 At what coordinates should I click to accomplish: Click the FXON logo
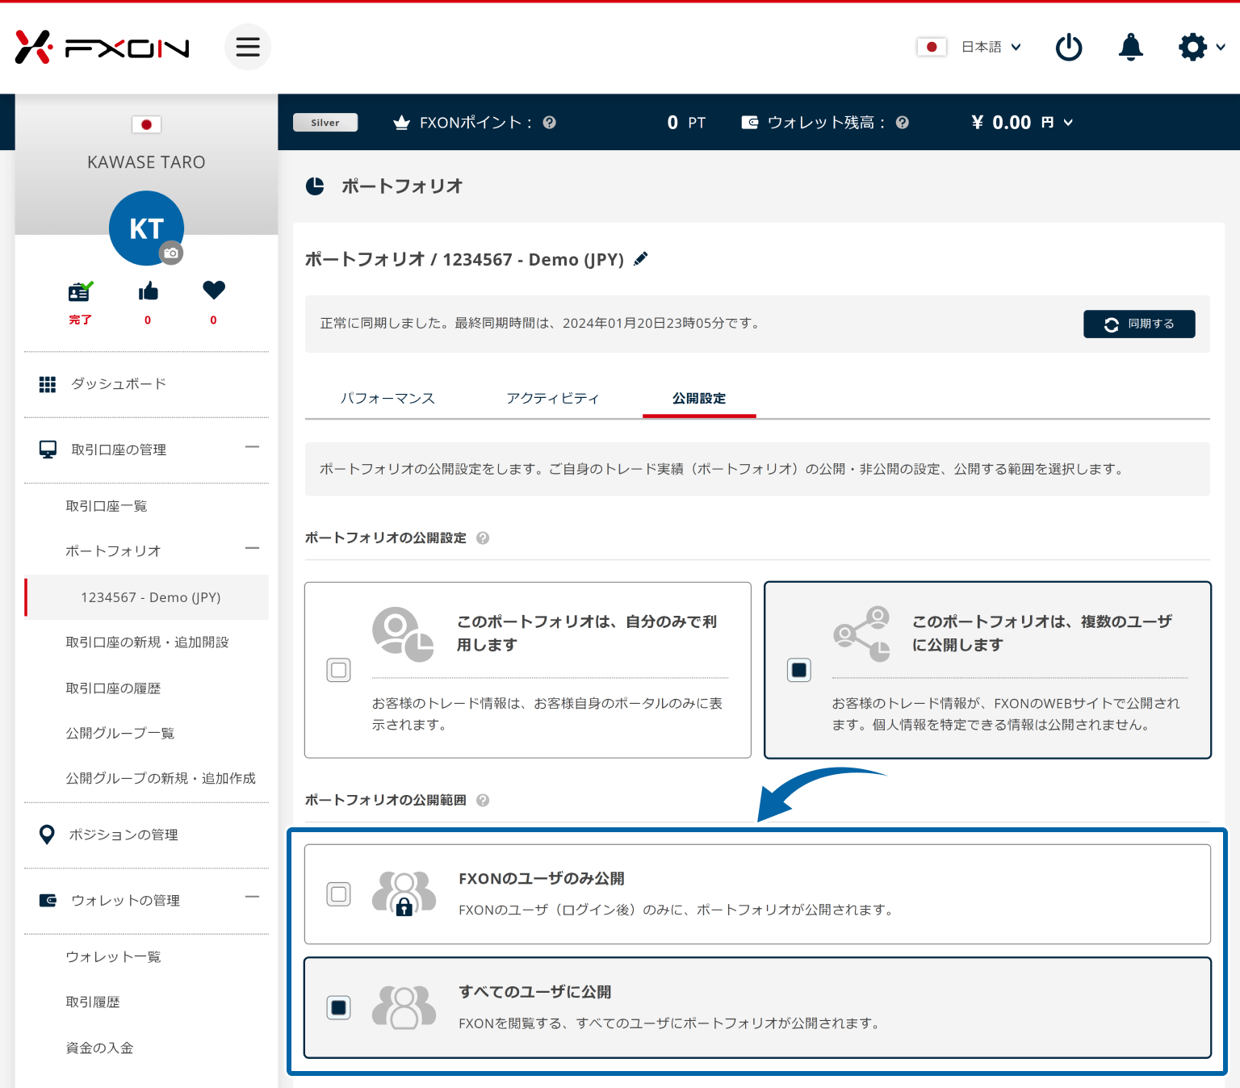pos(103,48)
